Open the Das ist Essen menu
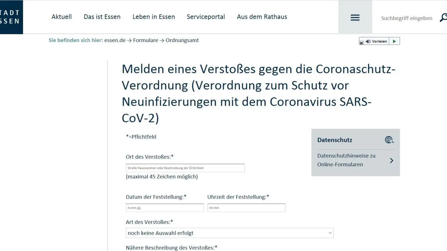 102,17
